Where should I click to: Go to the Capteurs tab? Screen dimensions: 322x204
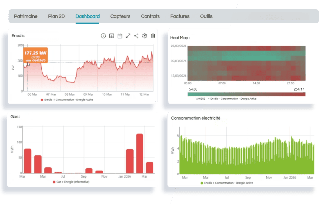(x=120, y=16)
